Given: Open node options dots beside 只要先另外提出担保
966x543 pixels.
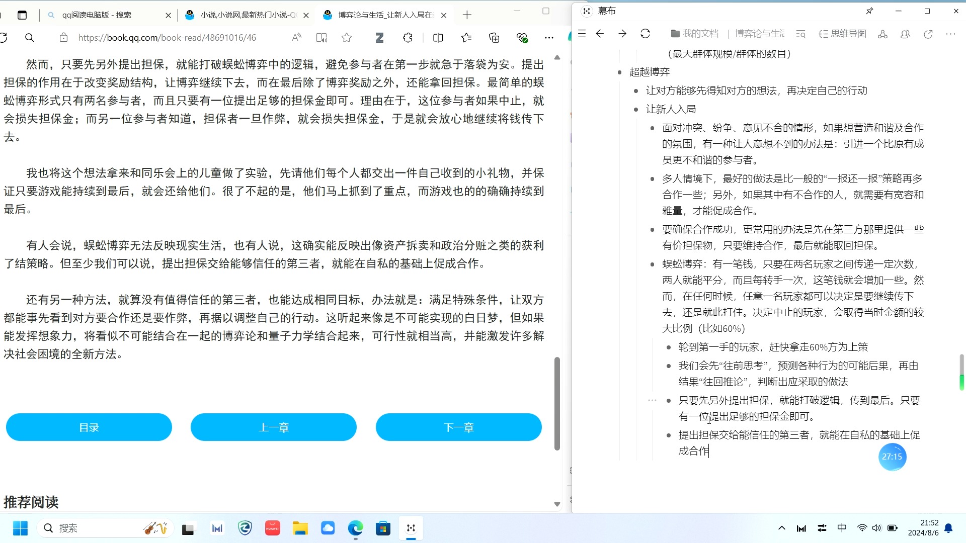Looking at the screenshot, I should click(653, 400).
